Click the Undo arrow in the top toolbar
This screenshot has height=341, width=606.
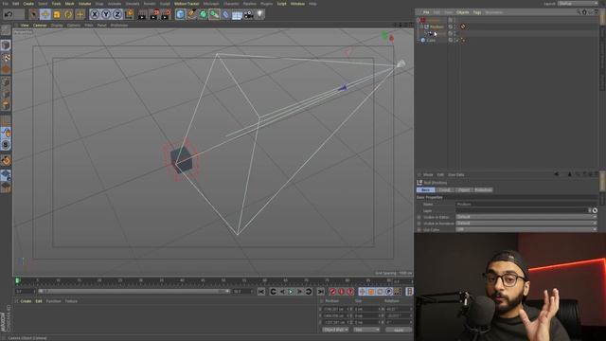point(9,14)
